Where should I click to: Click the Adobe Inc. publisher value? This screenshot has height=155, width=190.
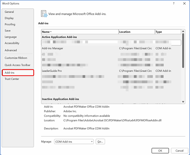coord(70,111)
